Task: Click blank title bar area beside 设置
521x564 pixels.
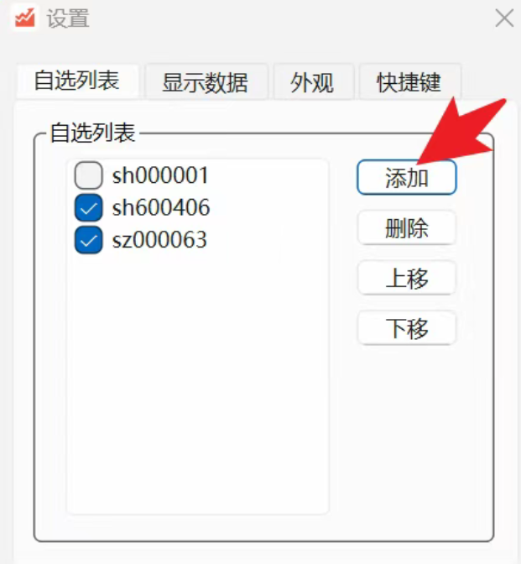Action: tap(288, 18)
